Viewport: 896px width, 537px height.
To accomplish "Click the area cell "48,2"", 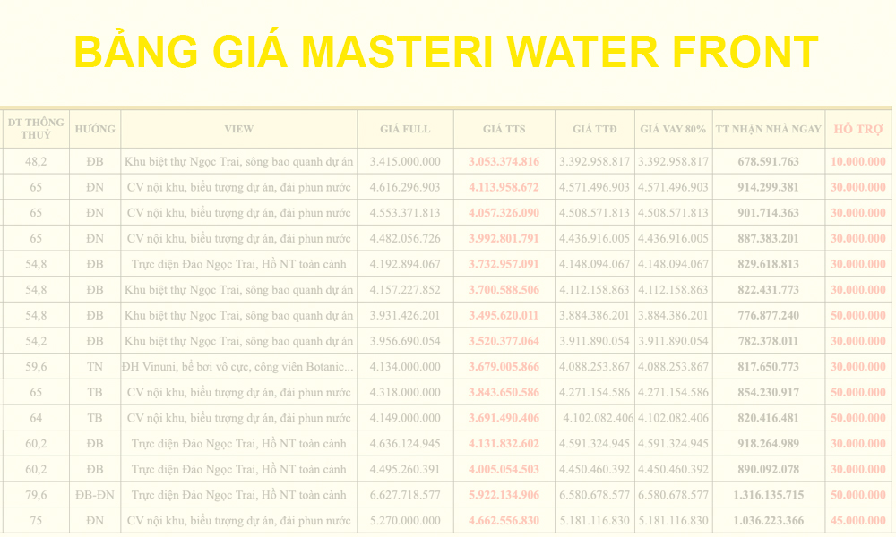I will [x=36, y=161].
